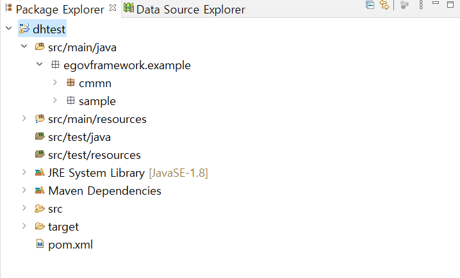Click the dhtest Maven project icon
The width and height of the screenshot is (460, 278).
point(24,28)
